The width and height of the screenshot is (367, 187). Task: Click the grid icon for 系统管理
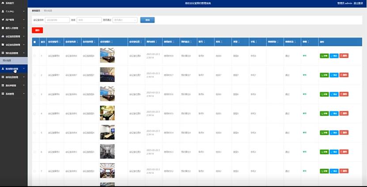3,93
